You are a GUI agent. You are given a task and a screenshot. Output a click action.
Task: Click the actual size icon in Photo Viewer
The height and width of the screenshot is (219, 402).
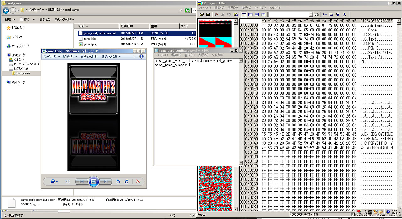pyautogui.click(x=67, y=182)
